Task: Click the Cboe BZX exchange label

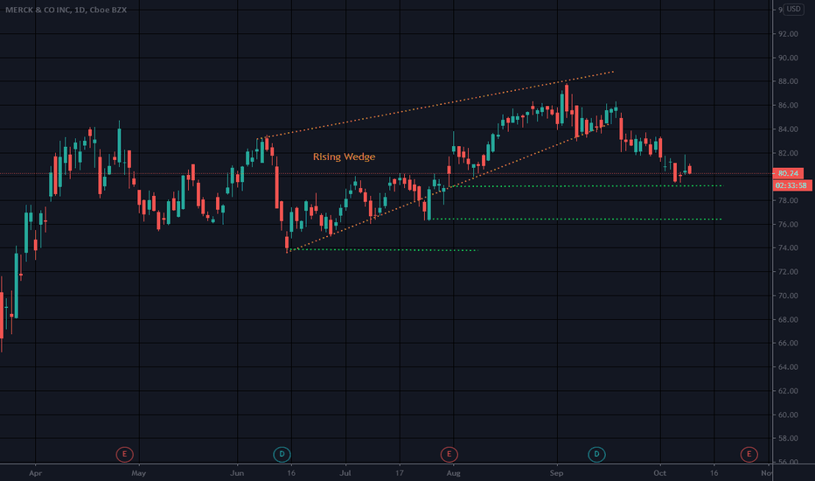Action: click(108, 10)
